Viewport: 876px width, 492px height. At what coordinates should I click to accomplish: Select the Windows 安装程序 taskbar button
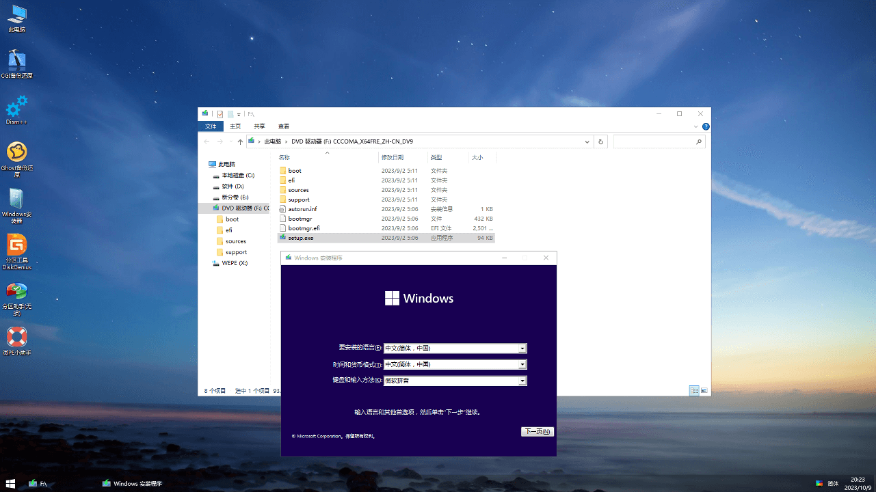coord(133,483)
